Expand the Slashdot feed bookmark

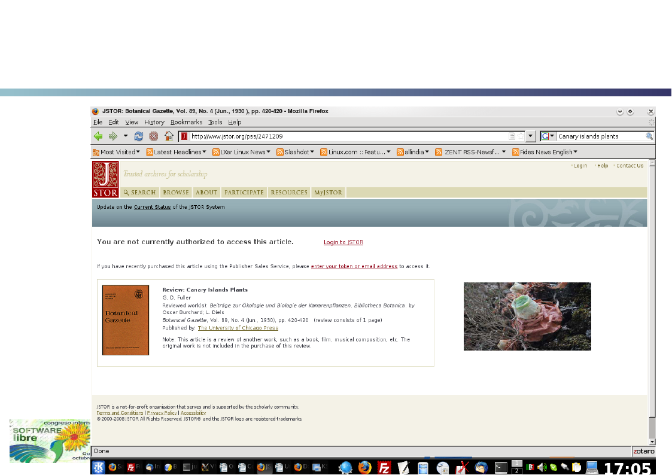click(295, 152)
